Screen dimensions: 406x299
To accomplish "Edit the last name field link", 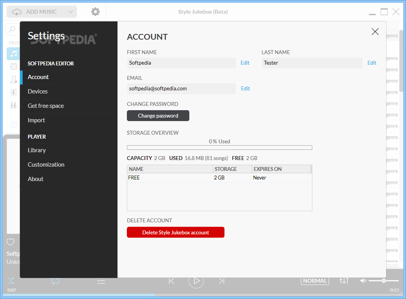I will [x=372, y=63].
